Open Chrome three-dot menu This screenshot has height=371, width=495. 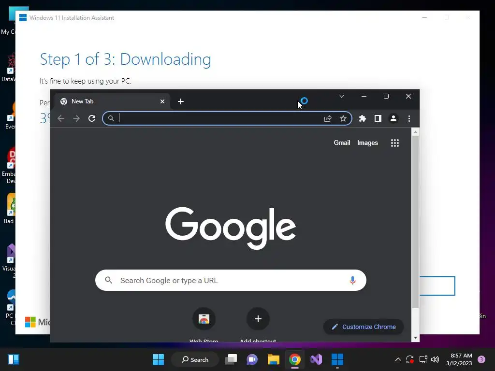(409, 118)
